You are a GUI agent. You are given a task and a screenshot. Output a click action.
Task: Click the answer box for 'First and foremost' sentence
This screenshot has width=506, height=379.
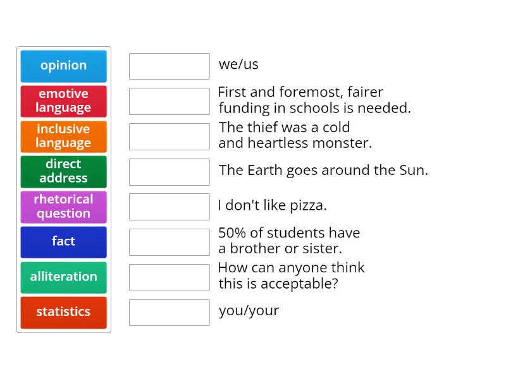(169, 100)
